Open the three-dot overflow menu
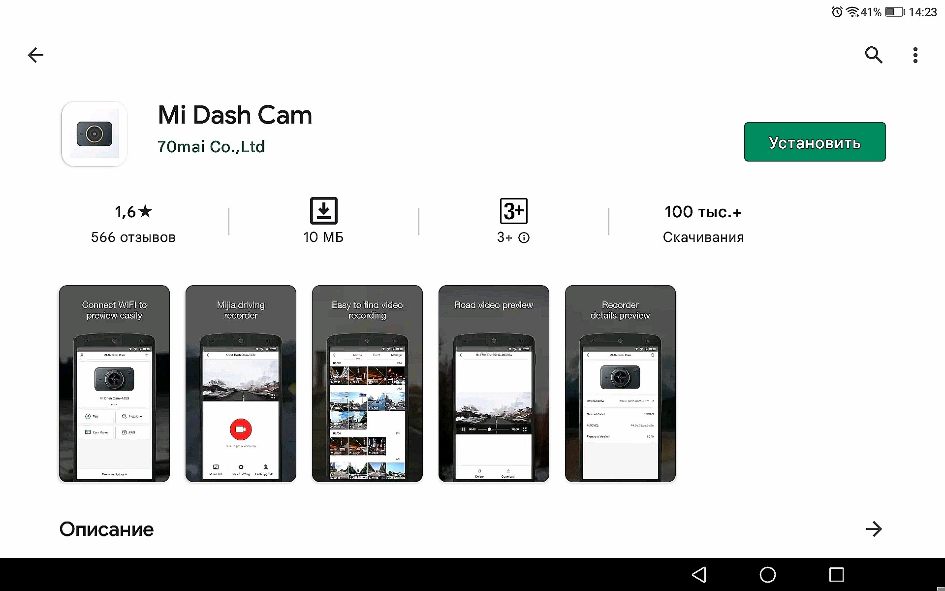This screenshot has height=591, width=945. coord(915,55)
